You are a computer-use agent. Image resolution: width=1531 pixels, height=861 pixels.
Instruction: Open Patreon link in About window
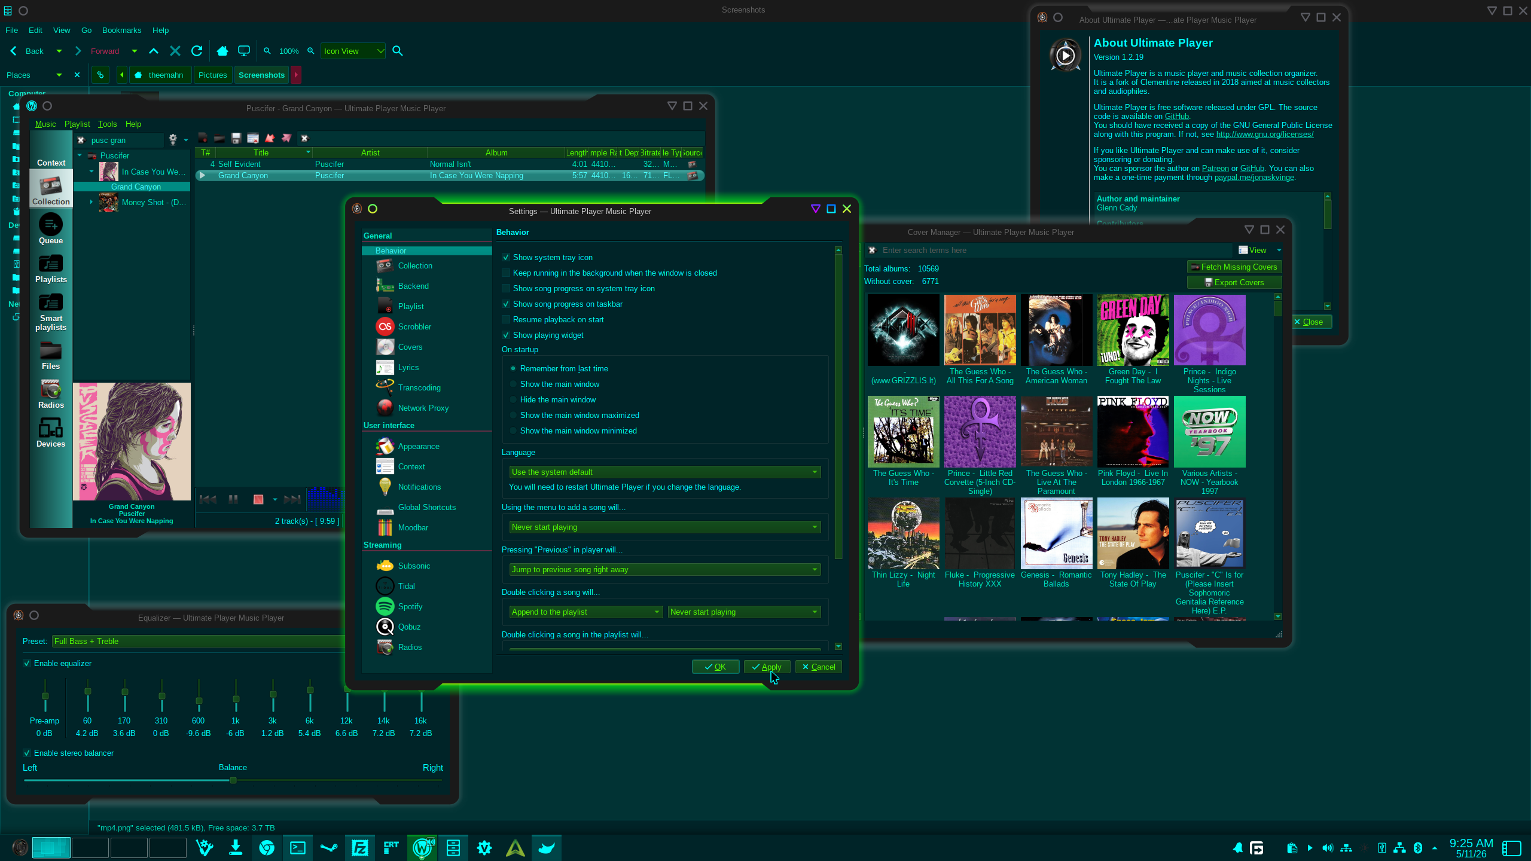(x=1215, y=169)
